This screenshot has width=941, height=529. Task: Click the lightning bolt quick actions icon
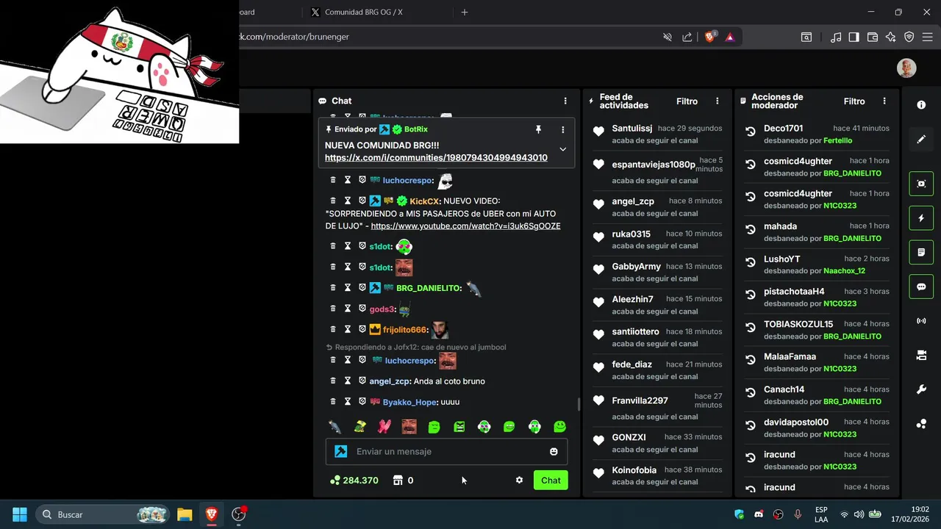point(921,218)
